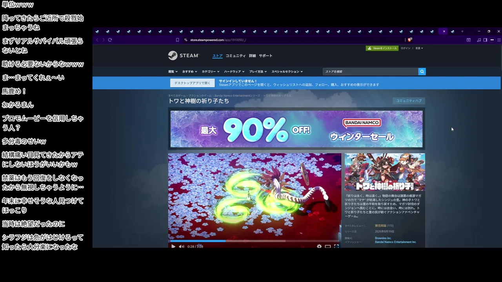
Task: Click the Bandai Namco winter sale banner
Action: tap(296, 129)
